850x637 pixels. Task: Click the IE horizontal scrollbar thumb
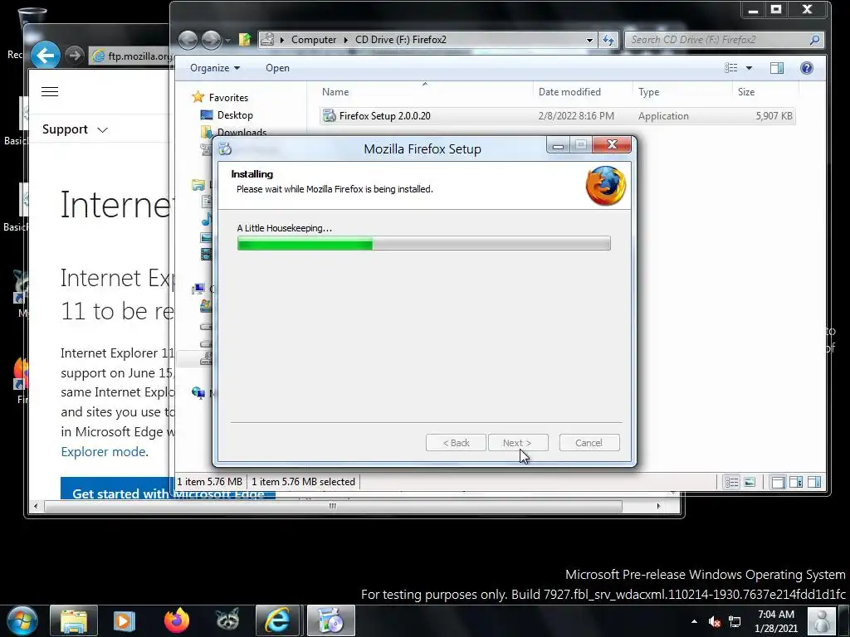click(333, 506)
